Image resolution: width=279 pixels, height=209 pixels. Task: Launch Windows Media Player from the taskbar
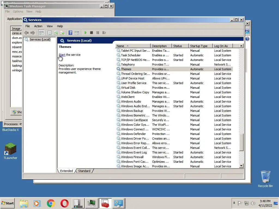pos(37,203)
